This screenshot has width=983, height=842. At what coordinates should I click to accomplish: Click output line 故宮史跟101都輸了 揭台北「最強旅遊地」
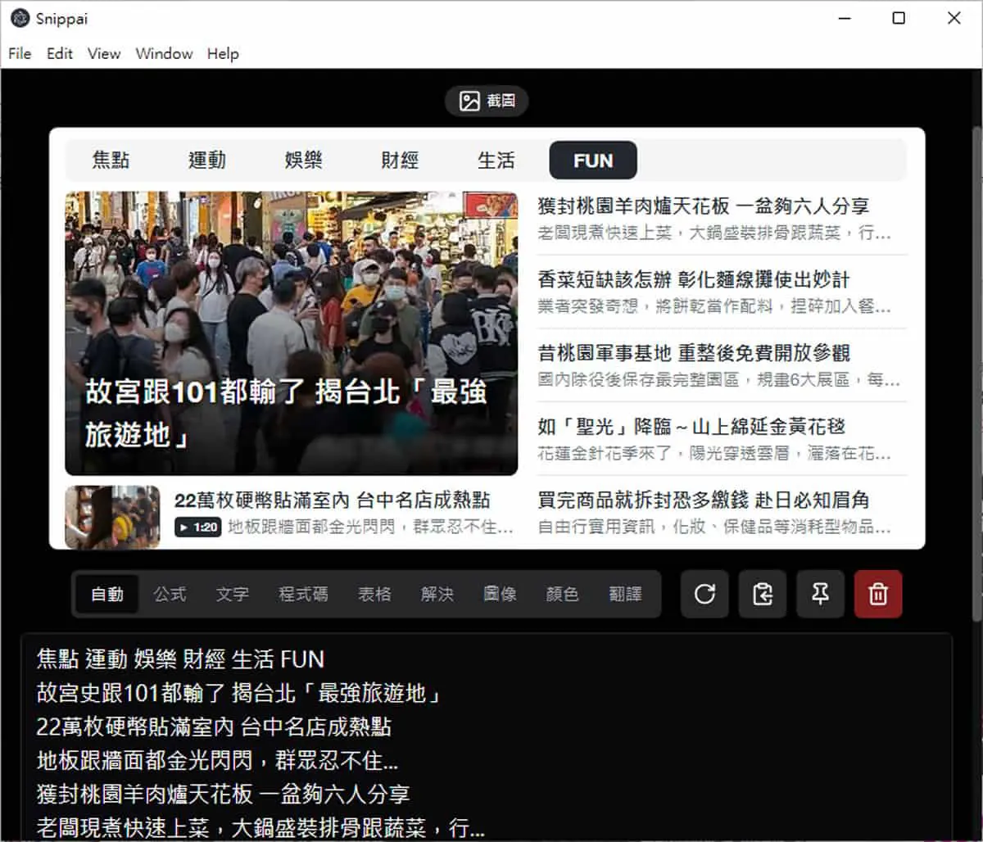pos(240,693)
